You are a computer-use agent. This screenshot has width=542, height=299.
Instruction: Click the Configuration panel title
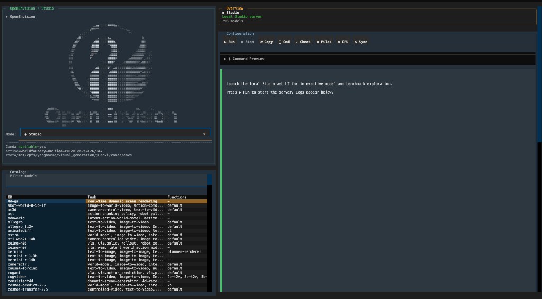click(x=240, y=33)
